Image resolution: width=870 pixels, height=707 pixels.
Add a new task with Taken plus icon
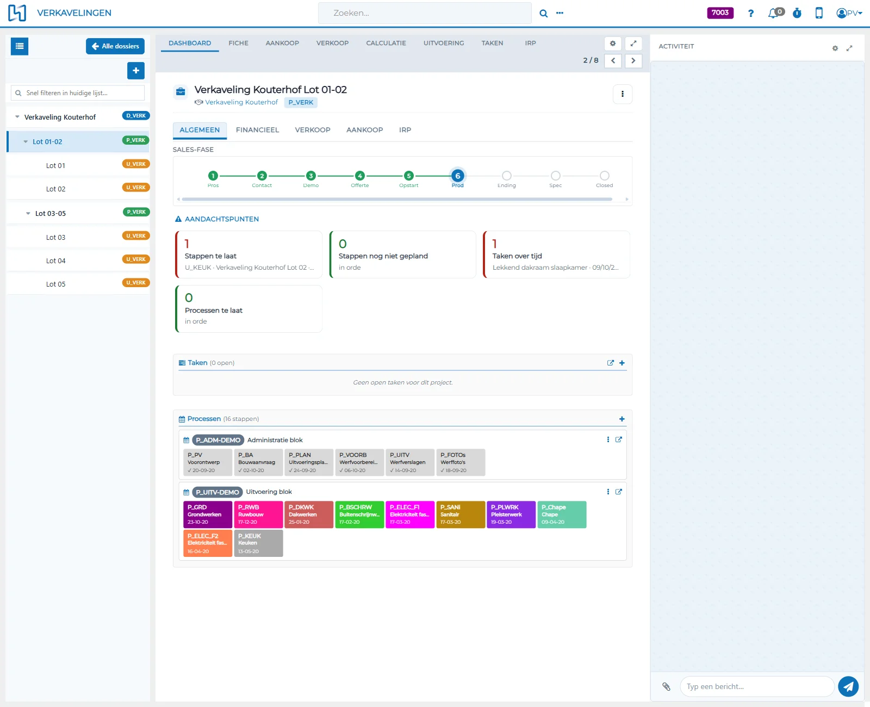click(x=622, y=363)
